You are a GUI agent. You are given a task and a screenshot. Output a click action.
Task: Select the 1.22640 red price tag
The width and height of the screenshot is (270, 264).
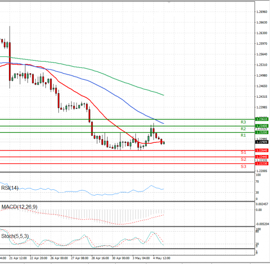tap(261, 150)
